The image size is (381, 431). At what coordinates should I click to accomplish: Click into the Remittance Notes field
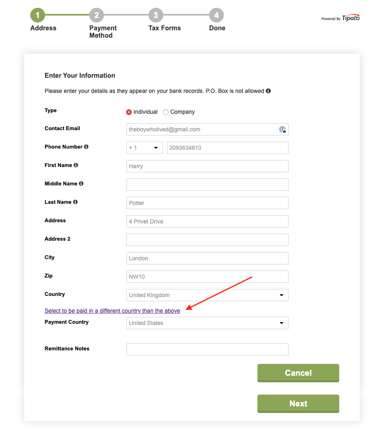point(207,350)
